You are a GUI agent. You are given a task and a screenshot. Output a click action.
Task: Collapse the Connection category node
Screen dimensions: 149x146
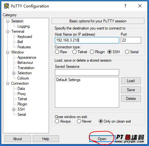pyautogui.click(x=7, y=83)
